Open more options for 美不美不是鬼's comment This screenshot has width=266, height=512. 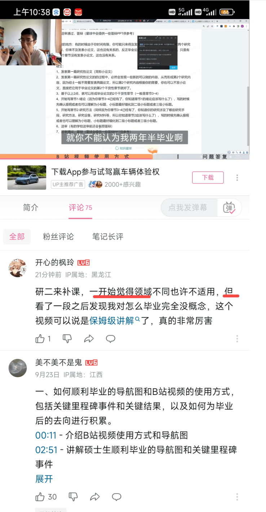[237, 497]
